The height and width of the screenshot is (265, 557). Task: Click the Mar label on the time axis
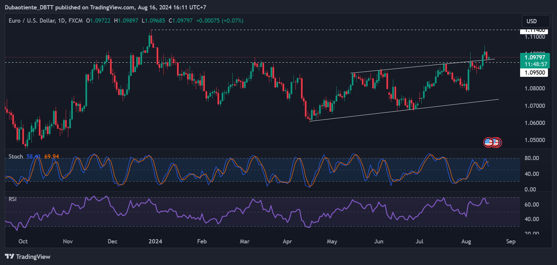click(244, 241)
